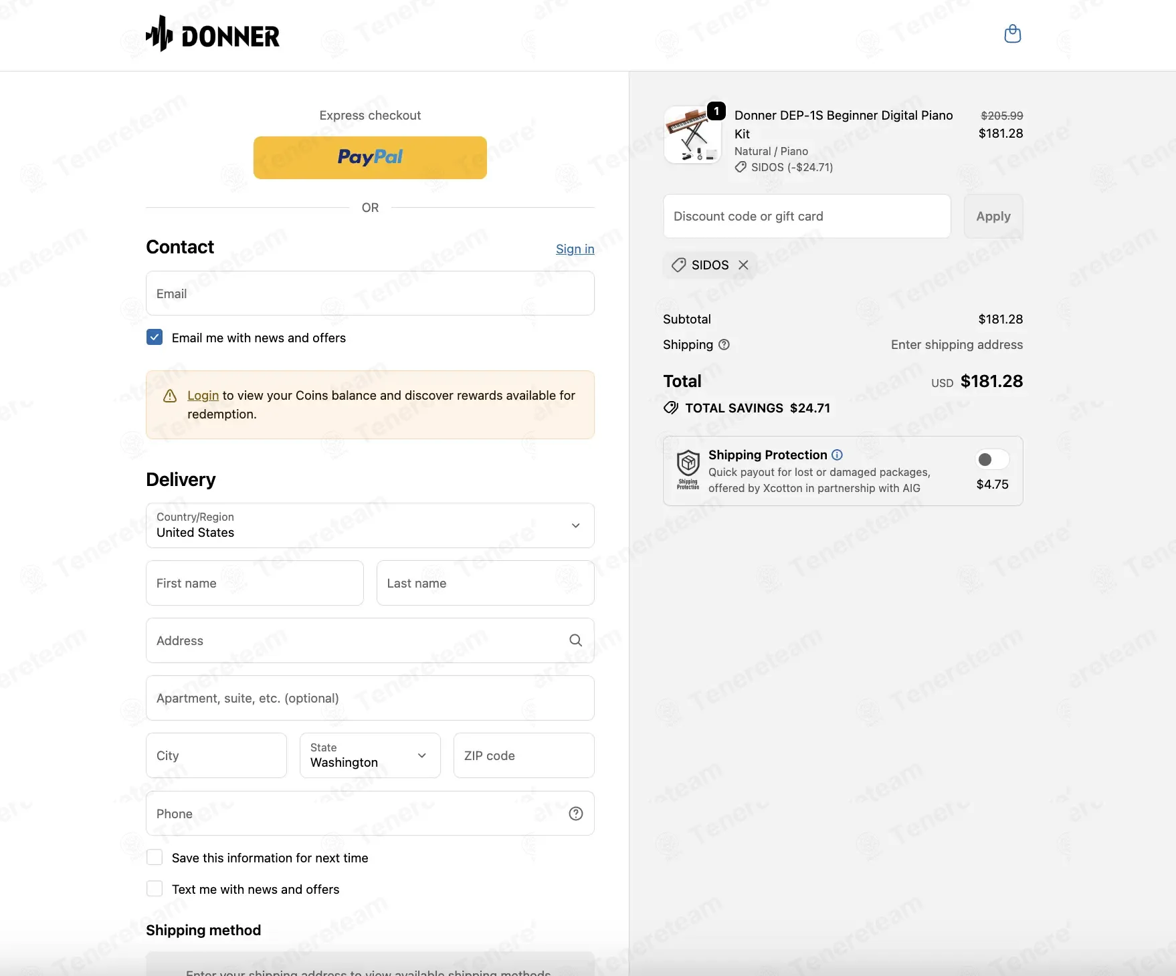1176x976 pixels.
Task: Click the Address input field
Action: click(x=370, y=640)
